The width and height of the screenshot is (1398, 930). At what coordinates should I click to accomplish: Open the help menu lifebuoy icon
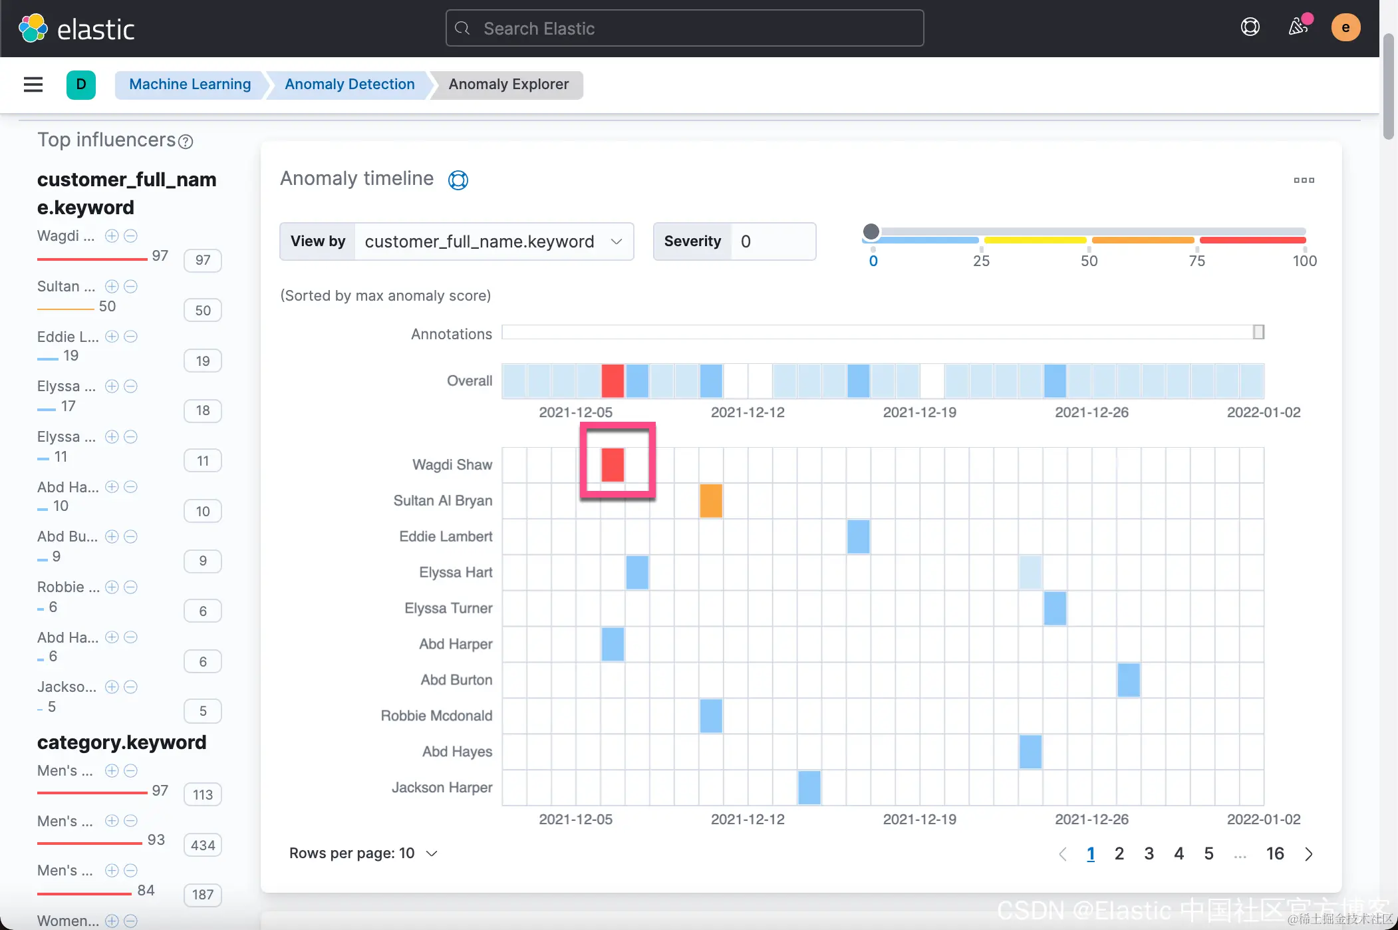click(x=1250, y=27)
